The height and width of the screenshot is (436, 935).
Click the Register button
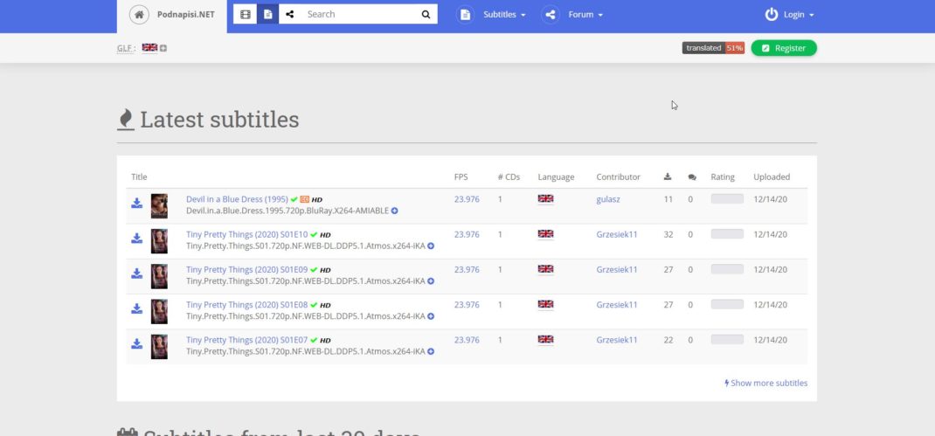(x=784, y=48)
